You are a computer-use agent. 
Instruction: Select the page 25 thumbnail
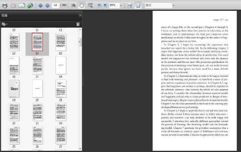pyautogui.click(x=14, y=135)
